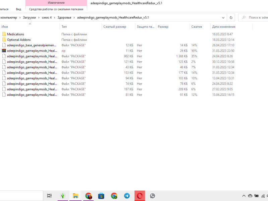Click the file icon in the 94 КБ row
The height and width of the screenshot is (201, 268).
click(4, 78)
